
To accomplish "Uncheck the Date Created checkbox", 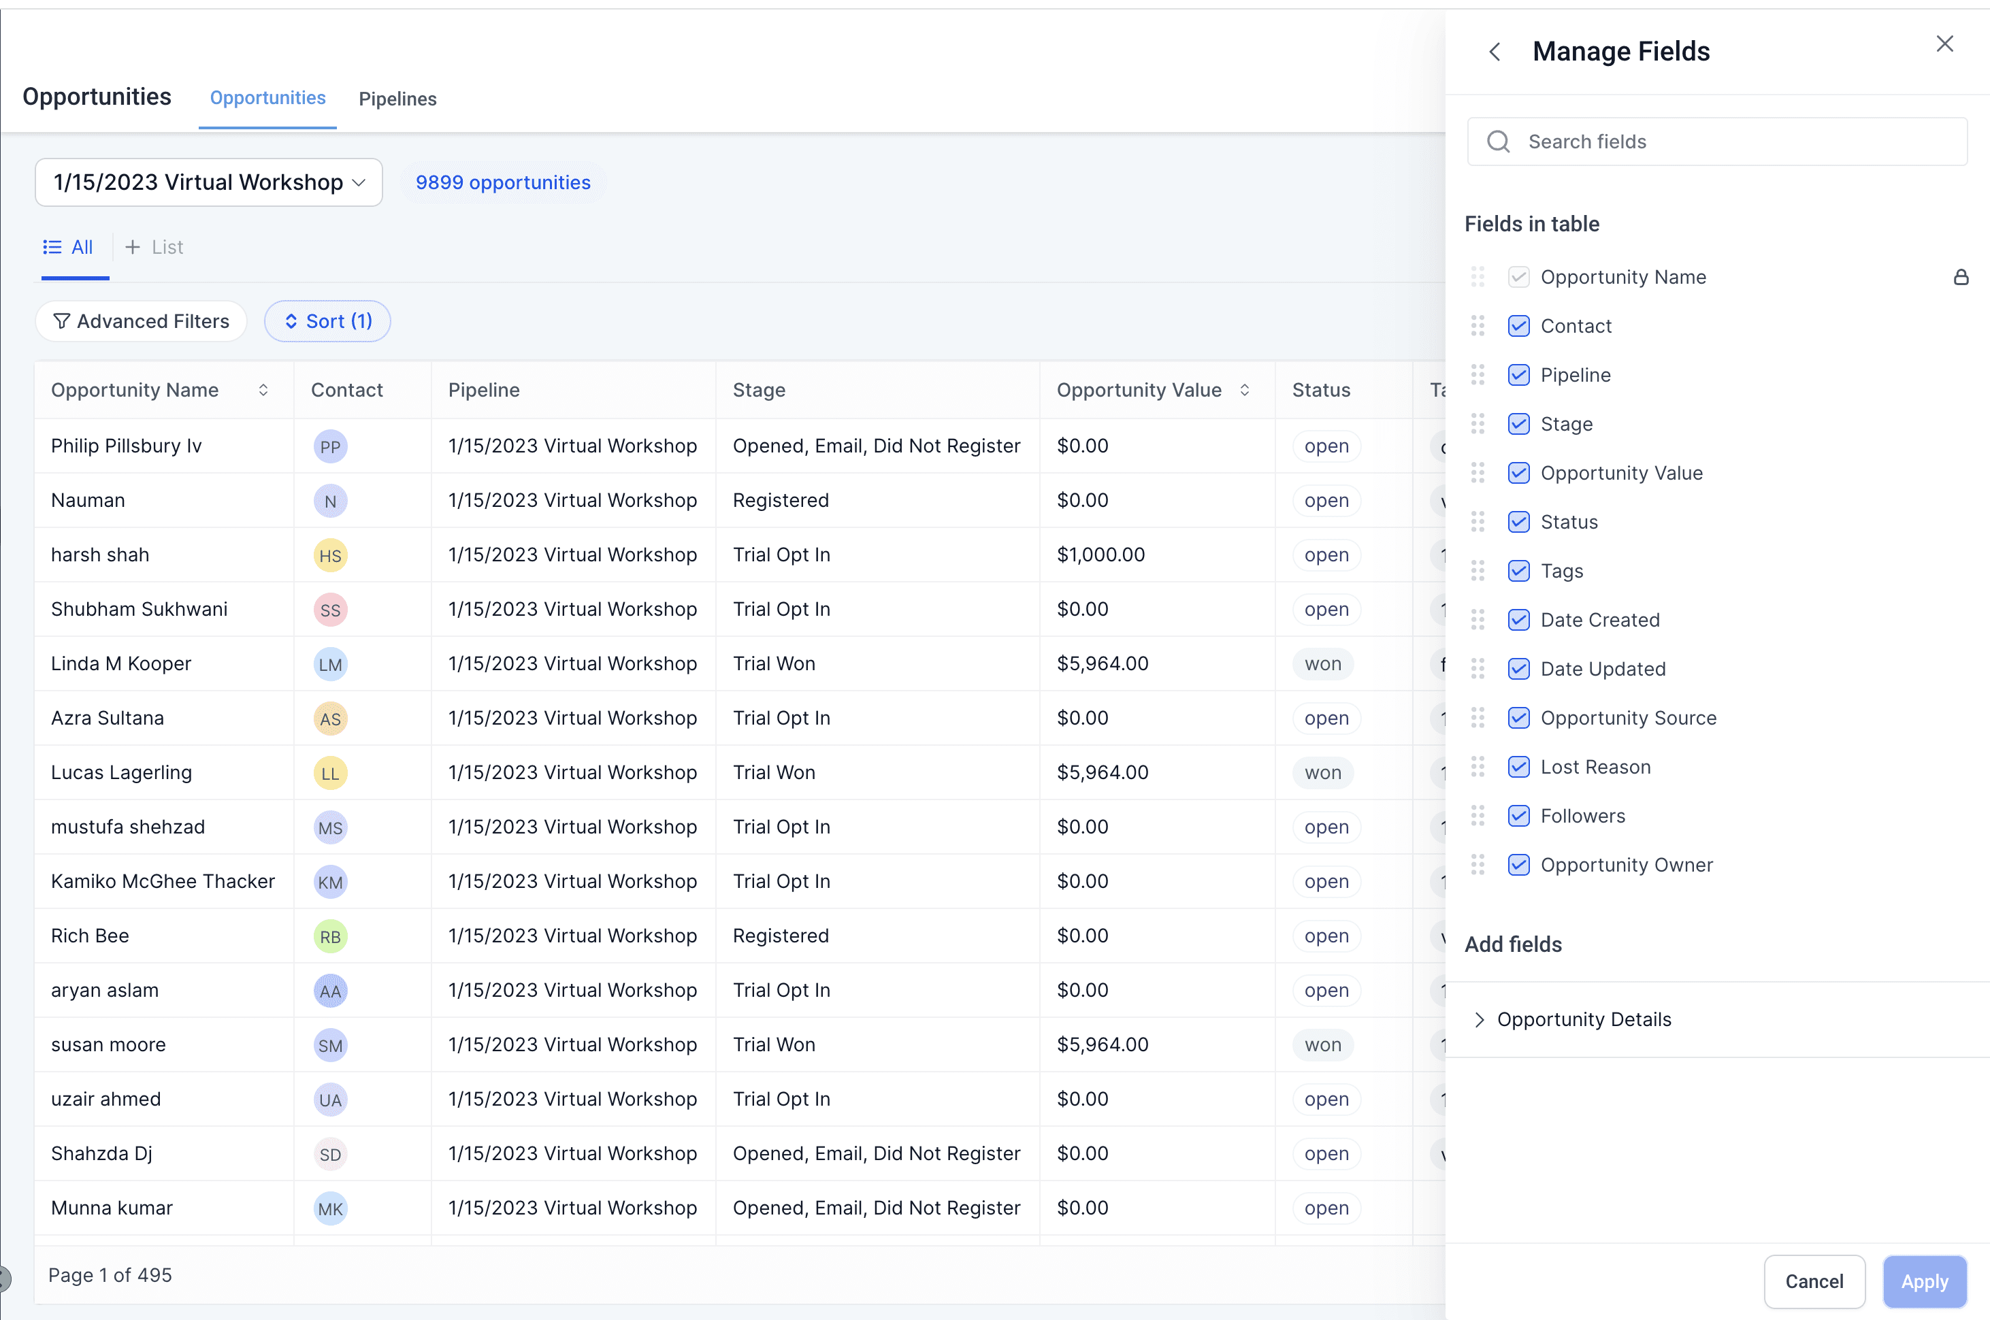I will point(1518,620).
